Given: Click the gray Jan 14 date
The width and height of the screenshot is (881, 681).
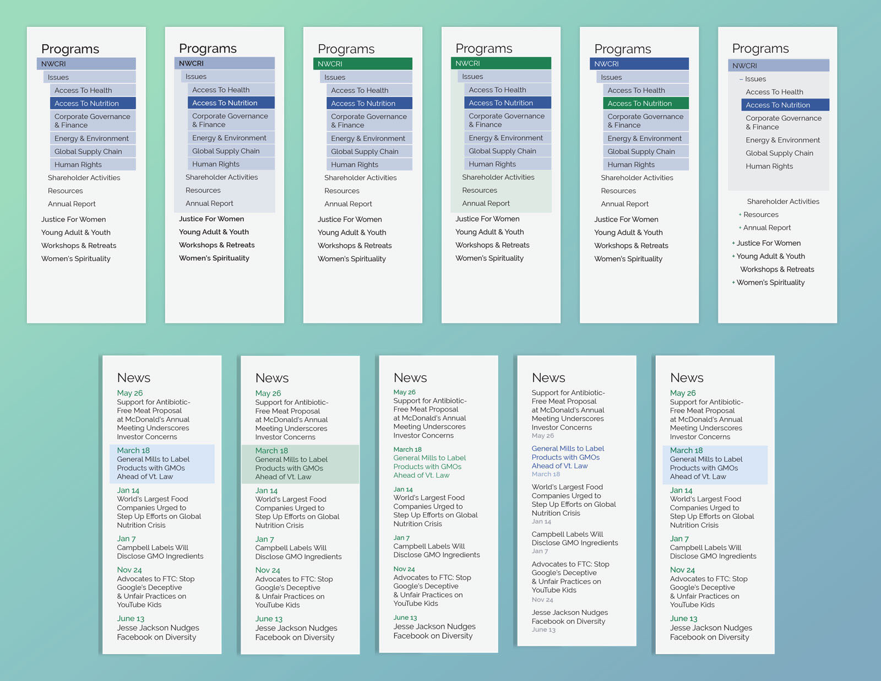Looking at the screenshot, I should 541,522.
